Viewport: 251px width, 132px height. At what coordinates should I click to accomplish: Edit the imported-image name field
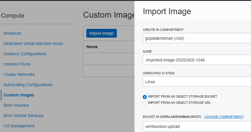(x=197, y=60)
